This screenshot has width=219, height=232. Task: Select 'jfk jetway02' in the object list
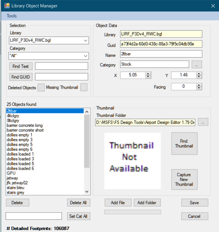pyautogui.click(x=17, y=183)
